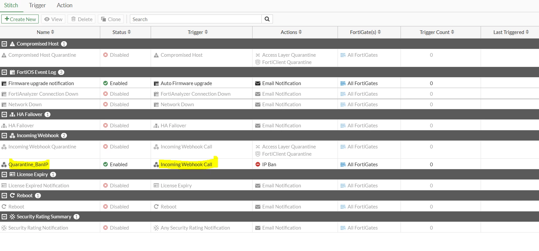Click the email envelope icon in Firmware upgrade row
Image resolution: width=539 pixels, height=251 pixels.
258,83
